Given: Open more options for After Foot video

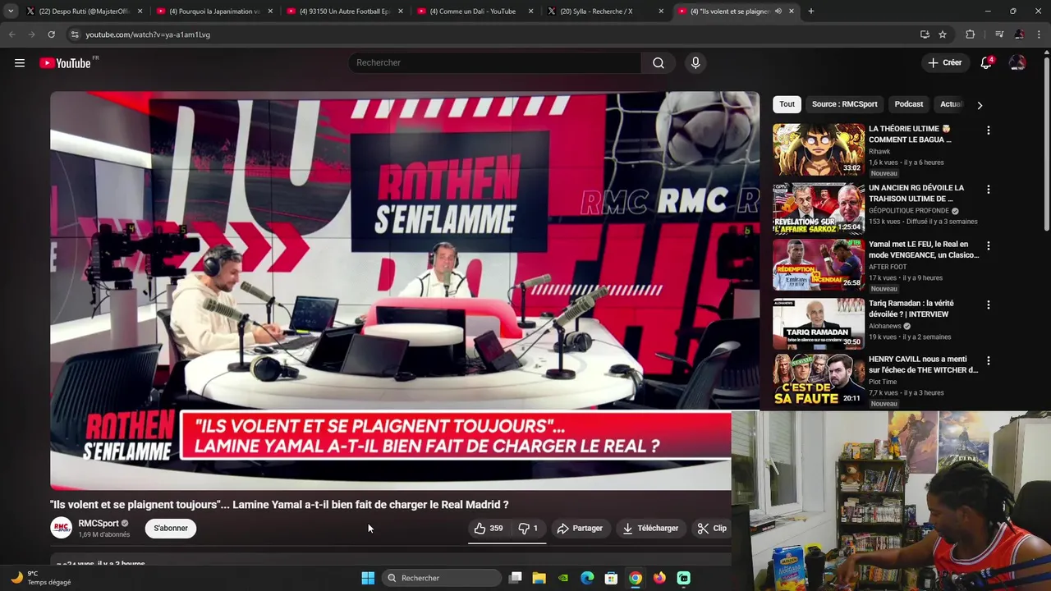Looking at the screenshot, I should tap(989, 246).
